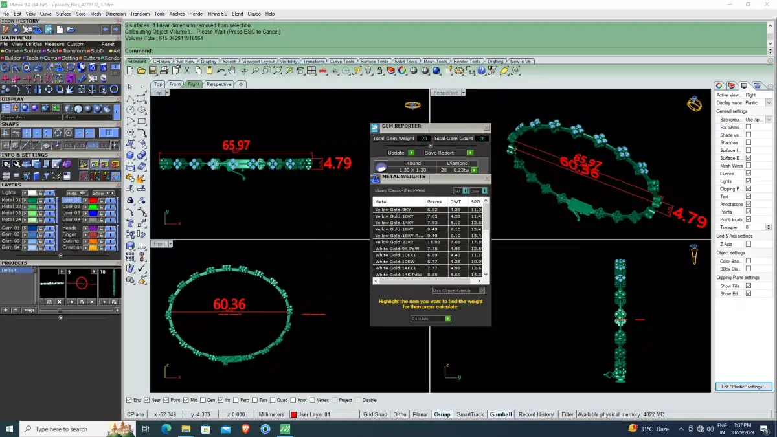Click the Heads layer purple color swatch
This screenshot has height=437, width=777.
[93, 229]
